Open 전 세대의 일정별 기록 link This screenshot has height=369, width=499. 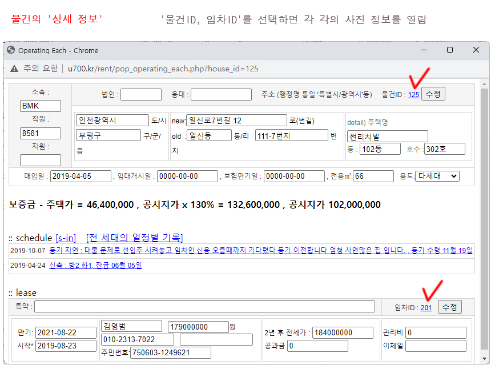134,237
